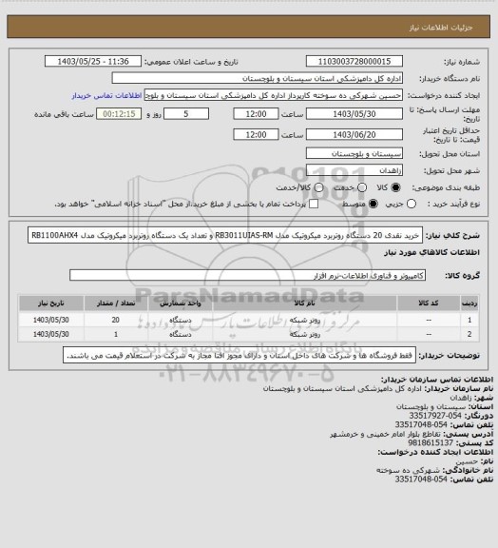Select the کالا/خدمت radio button
Viewport: 498px width, 548px height.
pyautogui.click(x=318, y=187)
